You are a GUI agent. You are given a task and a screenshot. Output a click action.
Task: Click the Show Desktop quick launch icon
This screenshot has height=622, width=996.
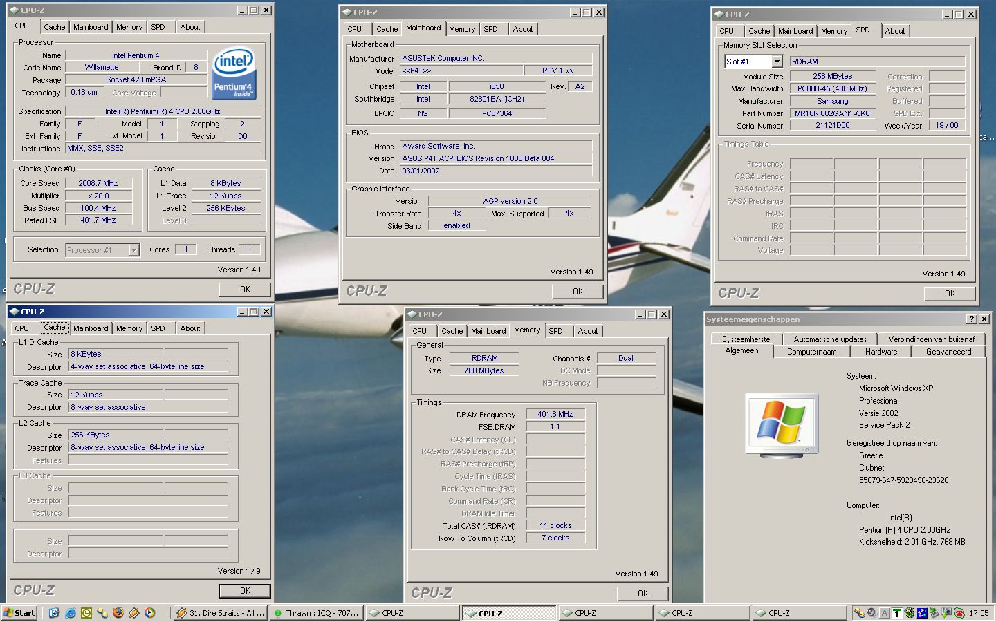tap(55, 613)
